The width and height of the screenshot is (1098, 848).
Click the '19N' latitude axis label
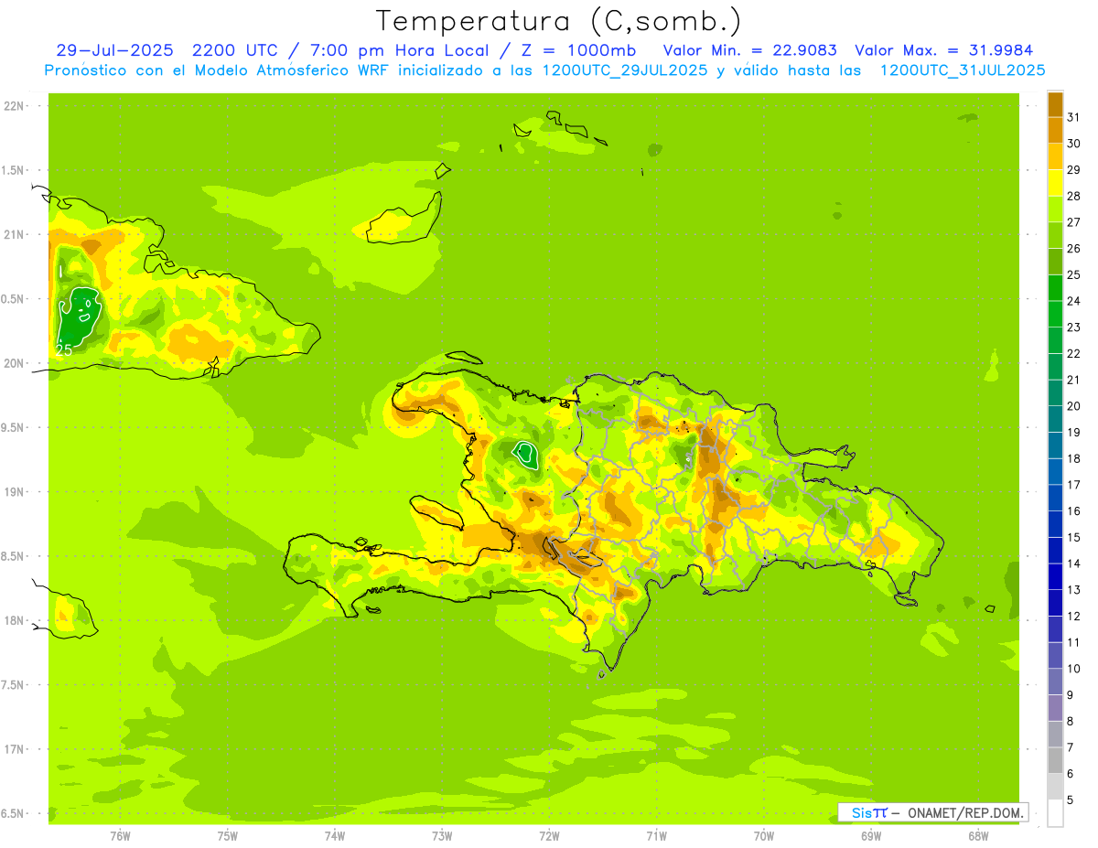click(13, 492)
